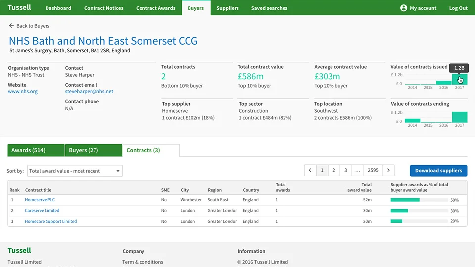Go to page 1 in pagination
Viewport: 475px width, 267px height.
pos(322,171)
